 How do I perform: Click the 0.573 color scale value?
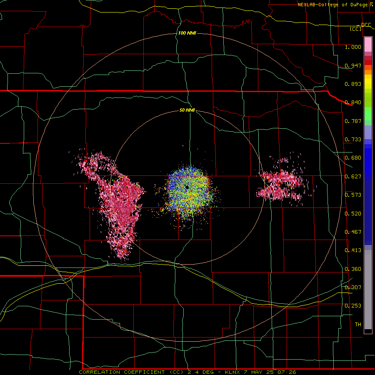353,195
